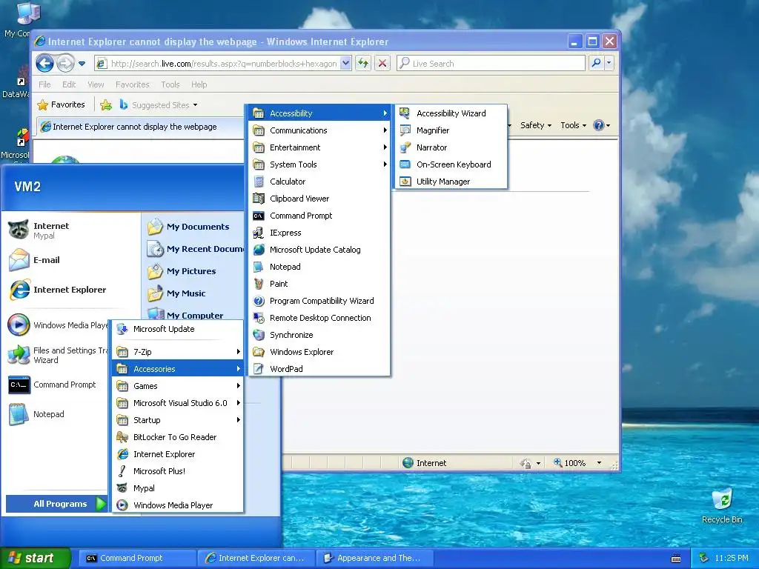
Task: Click the IE Help question mark icon
Action: click(x=599, y=125)
